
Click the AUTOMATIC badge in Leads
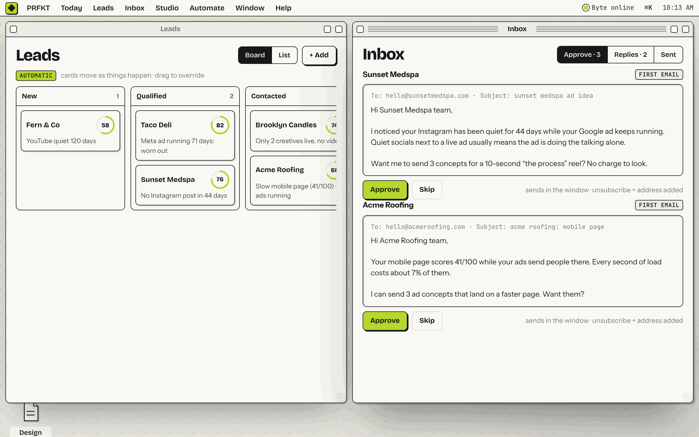coord(36,75)
